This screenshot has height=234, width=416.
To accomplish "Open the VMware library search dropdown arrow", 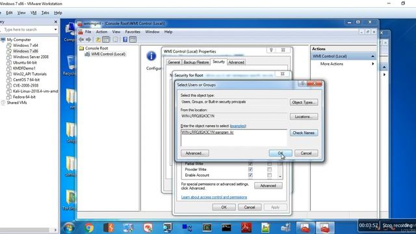I will [55, 29].
